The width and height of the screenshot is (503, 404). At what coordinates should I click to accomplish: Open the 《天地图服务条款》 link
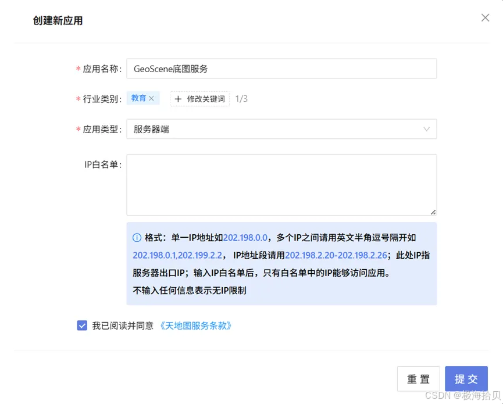[195, 326]
